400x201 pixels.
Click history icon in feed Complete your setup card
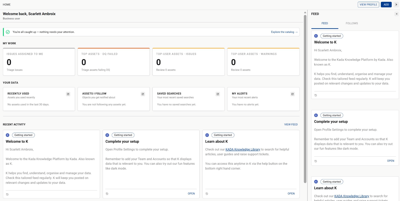pos(316,161)
